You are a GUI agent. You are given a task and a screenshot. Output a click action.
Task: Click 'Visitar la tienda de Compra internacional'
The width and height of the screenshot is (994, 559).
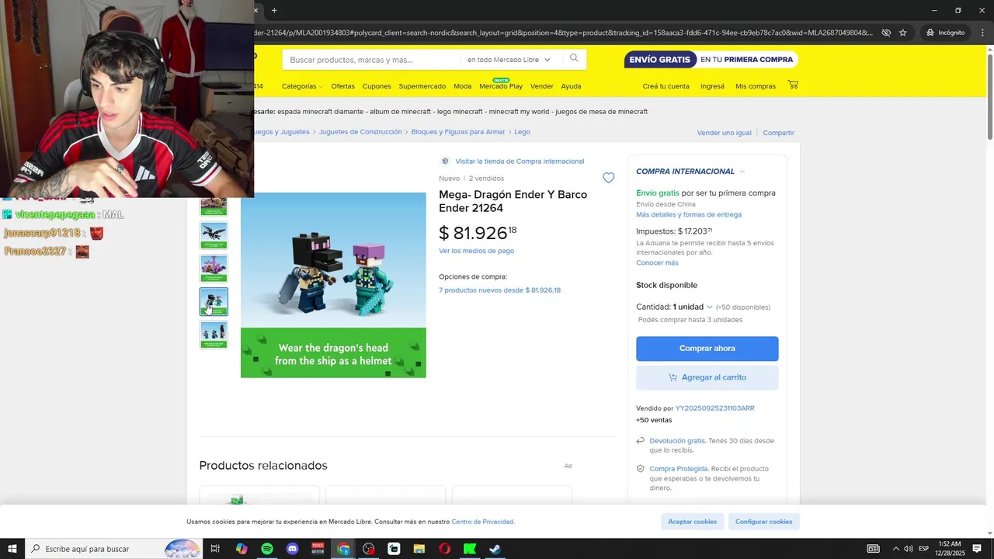tap(520, 161)
